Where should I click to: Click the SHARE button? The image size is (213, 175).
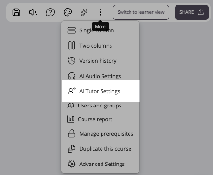[192, 12]
